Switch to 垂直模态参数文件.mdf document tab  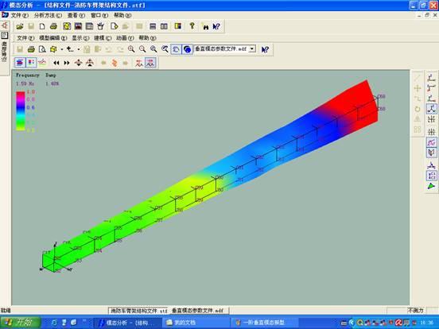click(x=198, y=311)
